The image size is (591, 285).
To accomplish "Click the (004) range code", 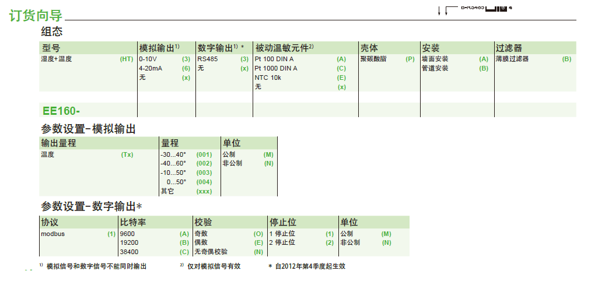I will pos(204,182).
